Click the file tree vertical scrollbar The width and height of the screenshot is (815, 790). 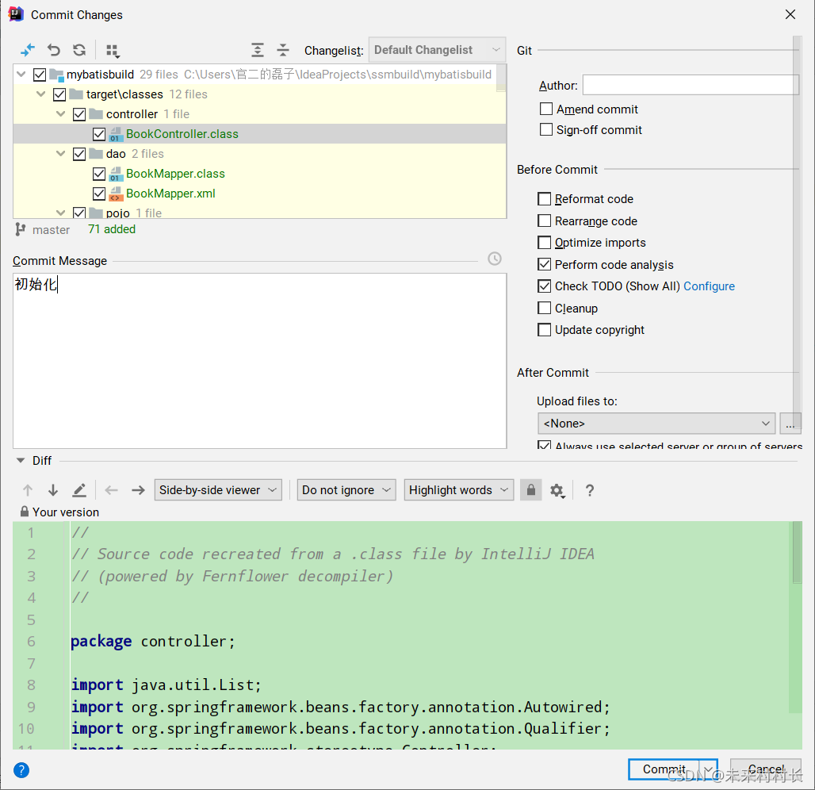point(501,78)
